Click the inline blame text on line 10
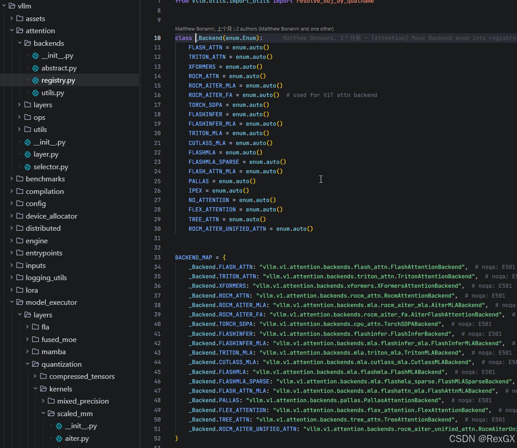The width and height of the screenshot is (517, 448). [399, 38]
